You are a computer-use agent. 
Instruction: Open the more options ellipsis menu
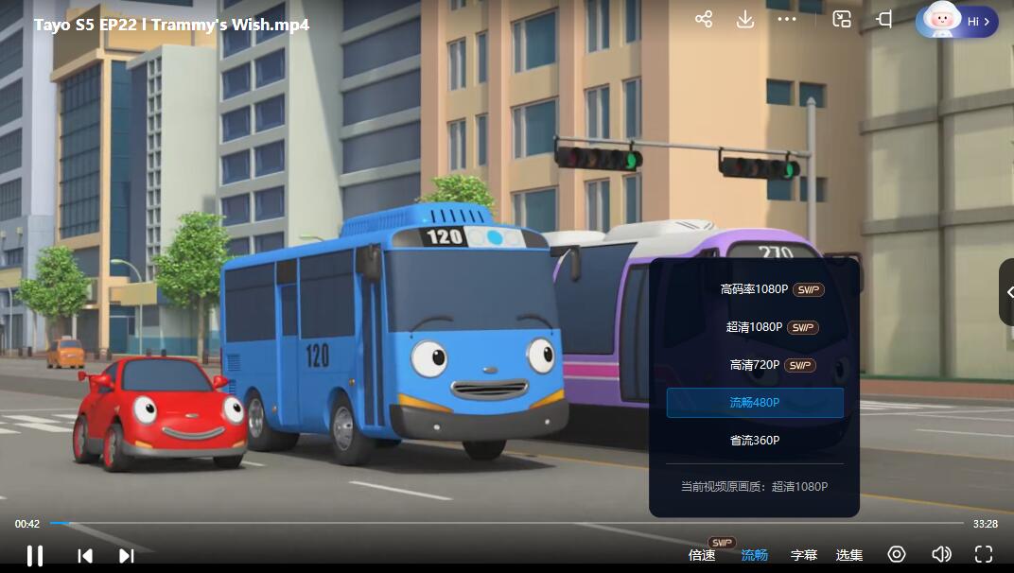coord(786,20)
